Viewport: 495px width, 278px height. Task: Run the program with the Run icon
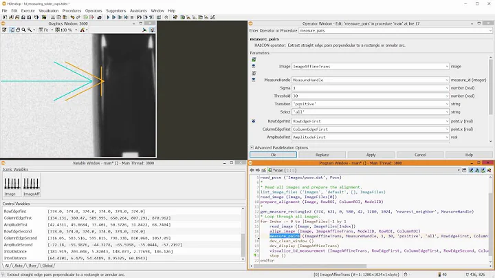(x=108, y=17)
